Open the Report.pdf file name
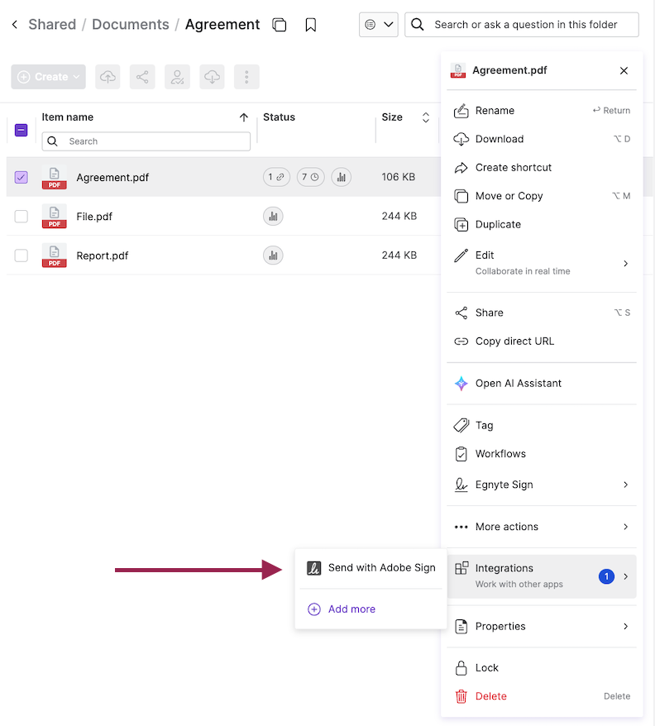The image size is (655, 726). (x=103, y=256)
